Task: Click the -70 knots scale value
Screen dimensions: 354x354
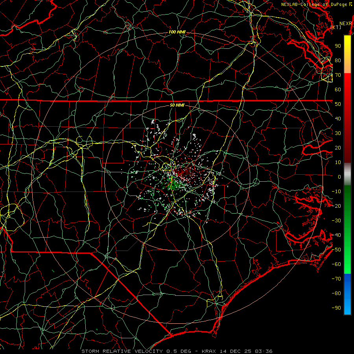Action: coord(336,279)
